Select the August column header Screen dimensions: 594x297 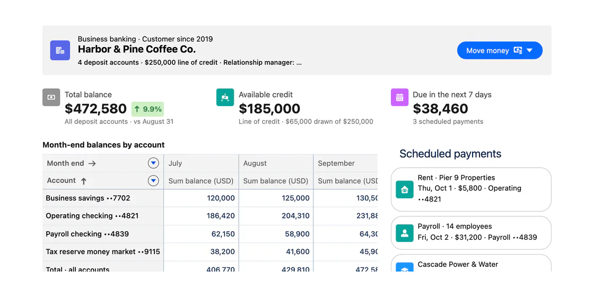[276, 163]
